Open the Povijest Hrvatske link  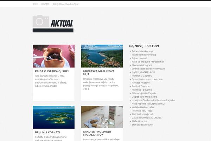click(141, 83)
